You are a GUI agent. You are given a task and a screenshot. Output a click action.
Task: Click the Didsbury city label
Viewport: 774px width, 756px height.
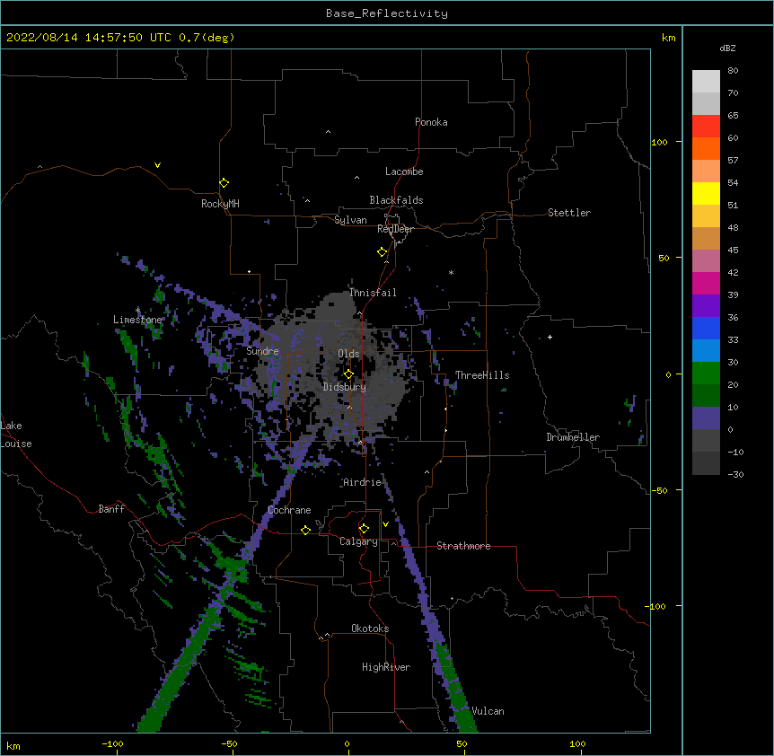pyautogui.click(x=345, y=387)
